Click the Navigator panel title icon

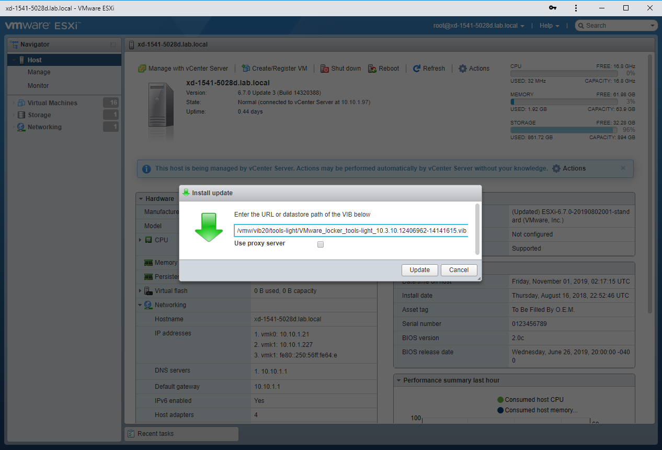(x=14, y=45)
